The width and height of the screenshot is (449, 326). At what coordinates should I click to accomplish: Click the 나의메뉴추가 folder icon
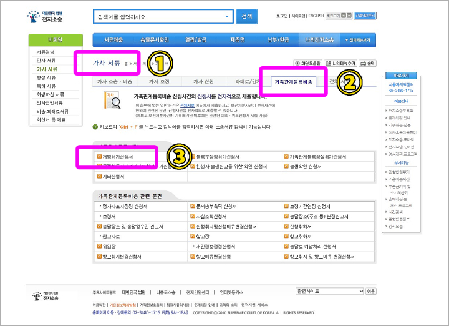point(329,63)
